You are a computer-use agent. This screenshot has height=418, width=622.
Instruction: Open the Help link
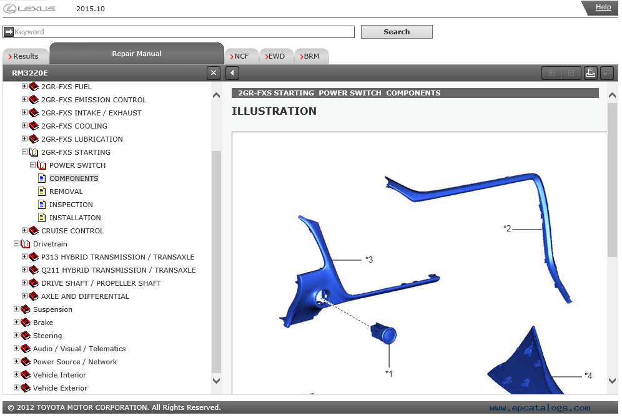[603, 7]
